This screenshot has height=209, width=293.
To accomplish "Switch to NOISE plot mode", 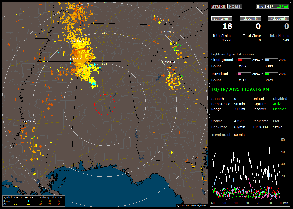I will [235, 6].
